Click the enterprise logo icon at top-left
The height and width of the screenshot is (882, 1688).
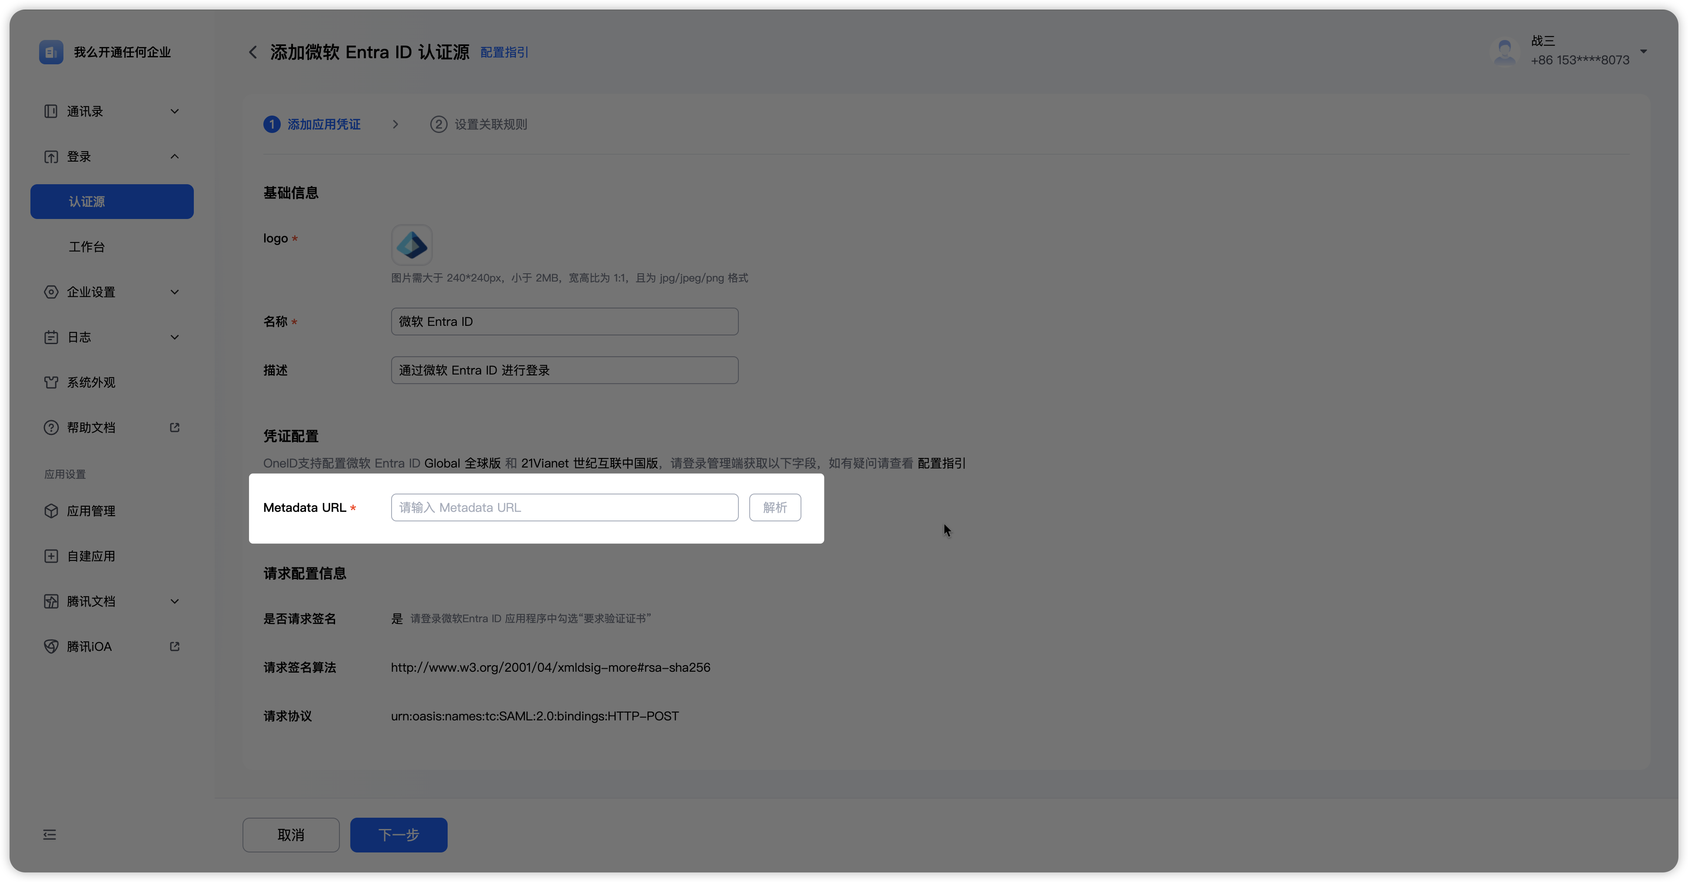pos(51,52)
